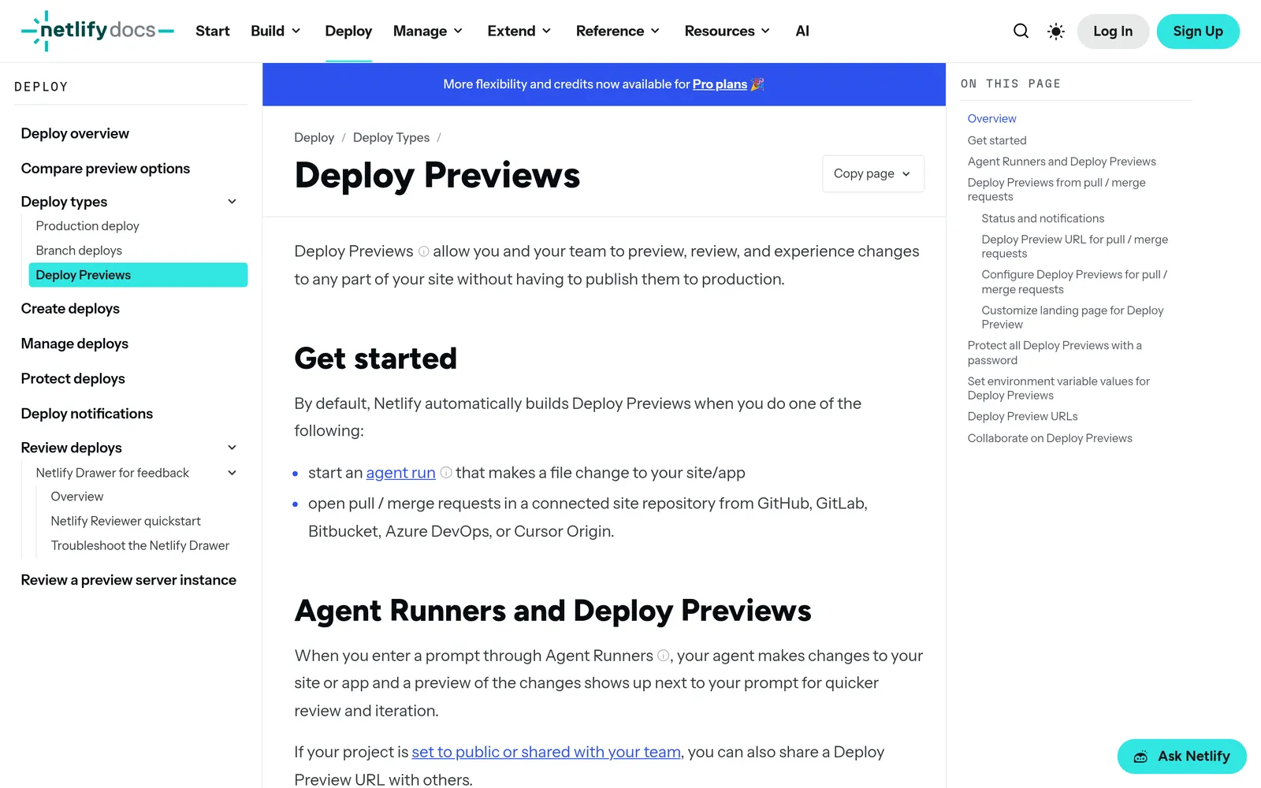Viewport: 1261px width, 788px height.
Task: Open Review a preview server instance
Action: pyautogui.click(x=128, y=580)
